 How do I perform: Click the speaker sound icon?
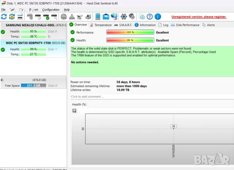[x=132, y=16]
